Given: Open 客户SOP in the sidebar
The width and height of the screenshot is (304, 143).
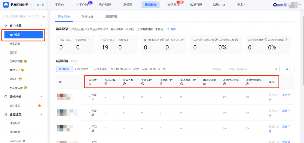Looking at the screenshot, I should (15, 70).
